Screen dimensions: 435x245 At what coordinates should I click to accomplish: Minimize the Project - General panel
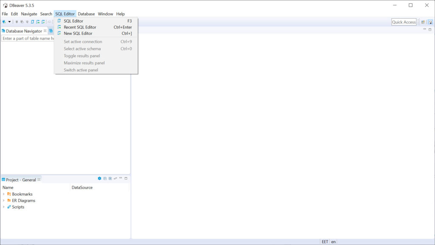[x=121, y=179]
